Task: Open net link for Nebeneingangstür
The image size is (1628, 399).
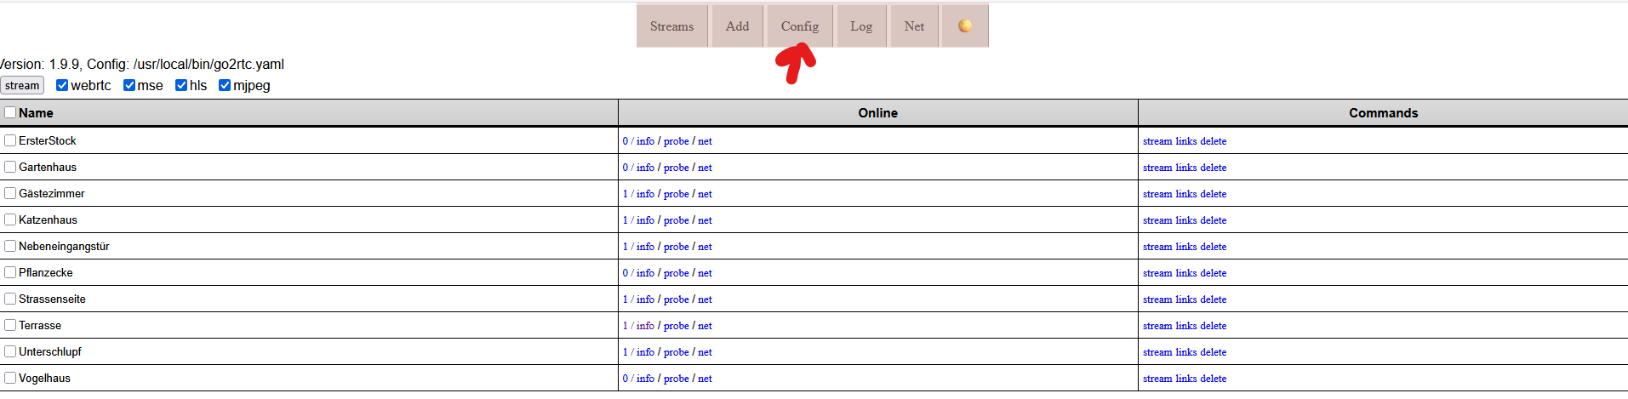Action: point(705,247)
